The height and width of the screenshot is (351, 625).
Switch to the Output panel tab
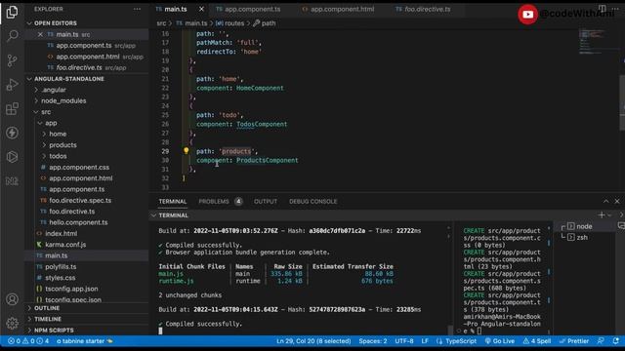(266, 202)
